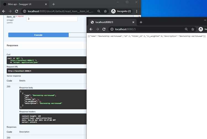The image size is (207, 139).
Task: Click the Request URL http://localhost:8080/3
Action: click(x=20, y=71)
